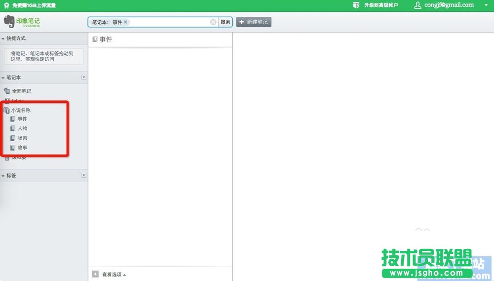Click the upgrade to premium account icon
This screenshot has height=281, width=494.
[x=356, y=5]
